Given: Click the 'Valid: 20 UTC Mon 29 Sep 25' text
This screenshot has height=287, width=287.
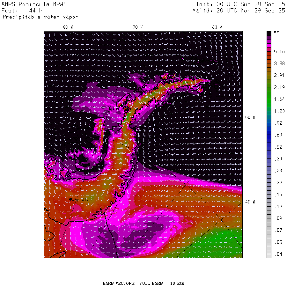Looking at the screenshot, I should tap(239, 11).
